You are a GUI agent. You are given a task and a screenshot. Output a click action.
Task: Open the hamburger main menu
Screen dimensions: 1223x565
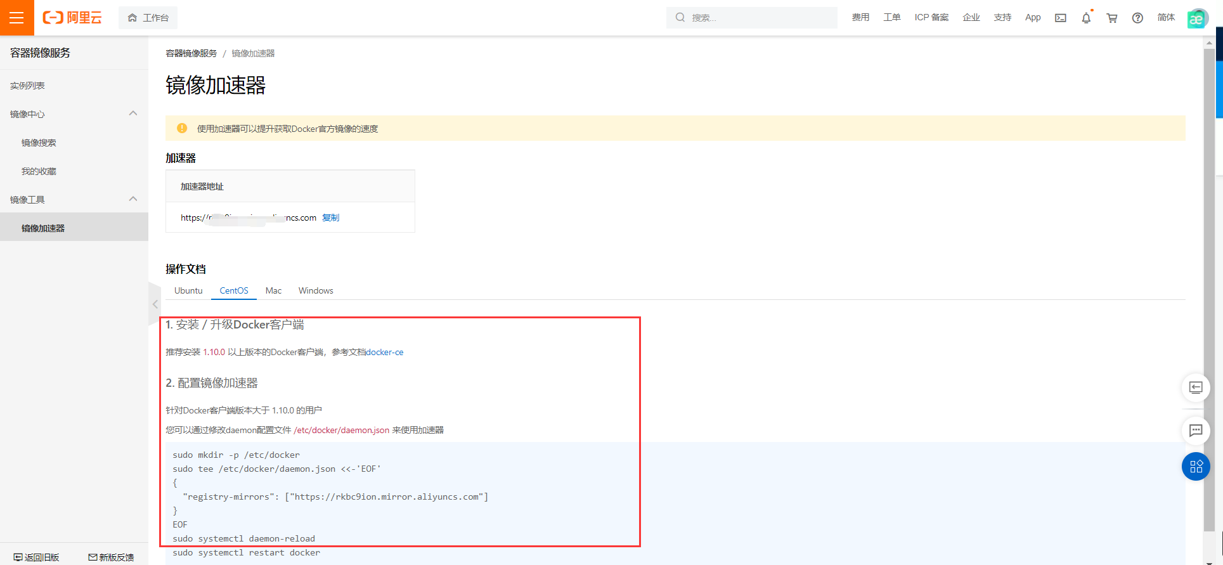(x=17, y=18)
